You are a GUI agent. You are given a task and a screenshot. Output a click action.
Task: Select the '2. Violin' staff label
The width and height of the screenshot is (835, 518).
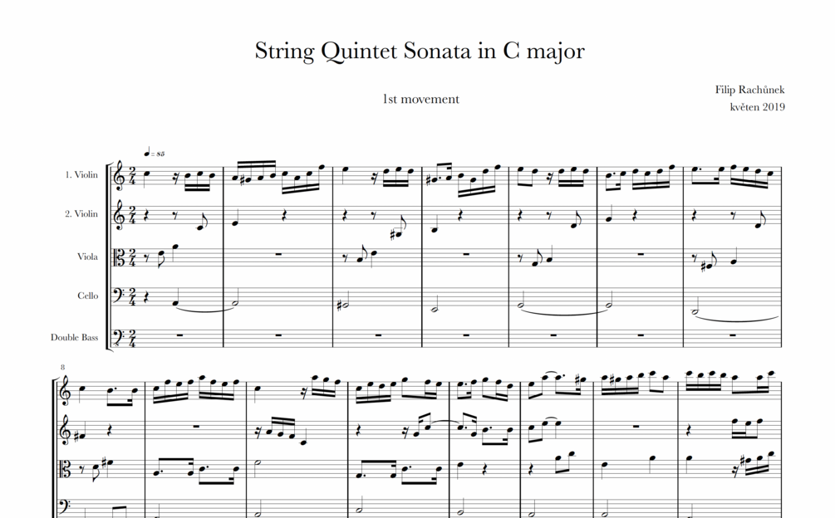point(81,214)
